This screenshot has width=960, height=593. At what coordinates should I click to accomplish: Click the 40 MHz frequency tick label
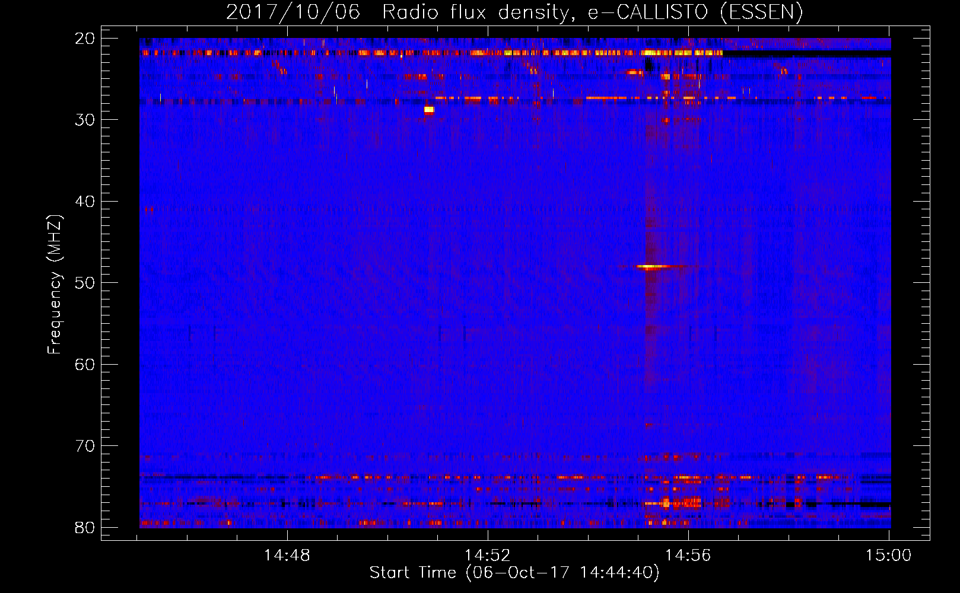[x=85, y=202]
